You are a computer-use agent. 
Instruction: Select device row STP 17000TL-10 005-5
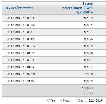54,46
